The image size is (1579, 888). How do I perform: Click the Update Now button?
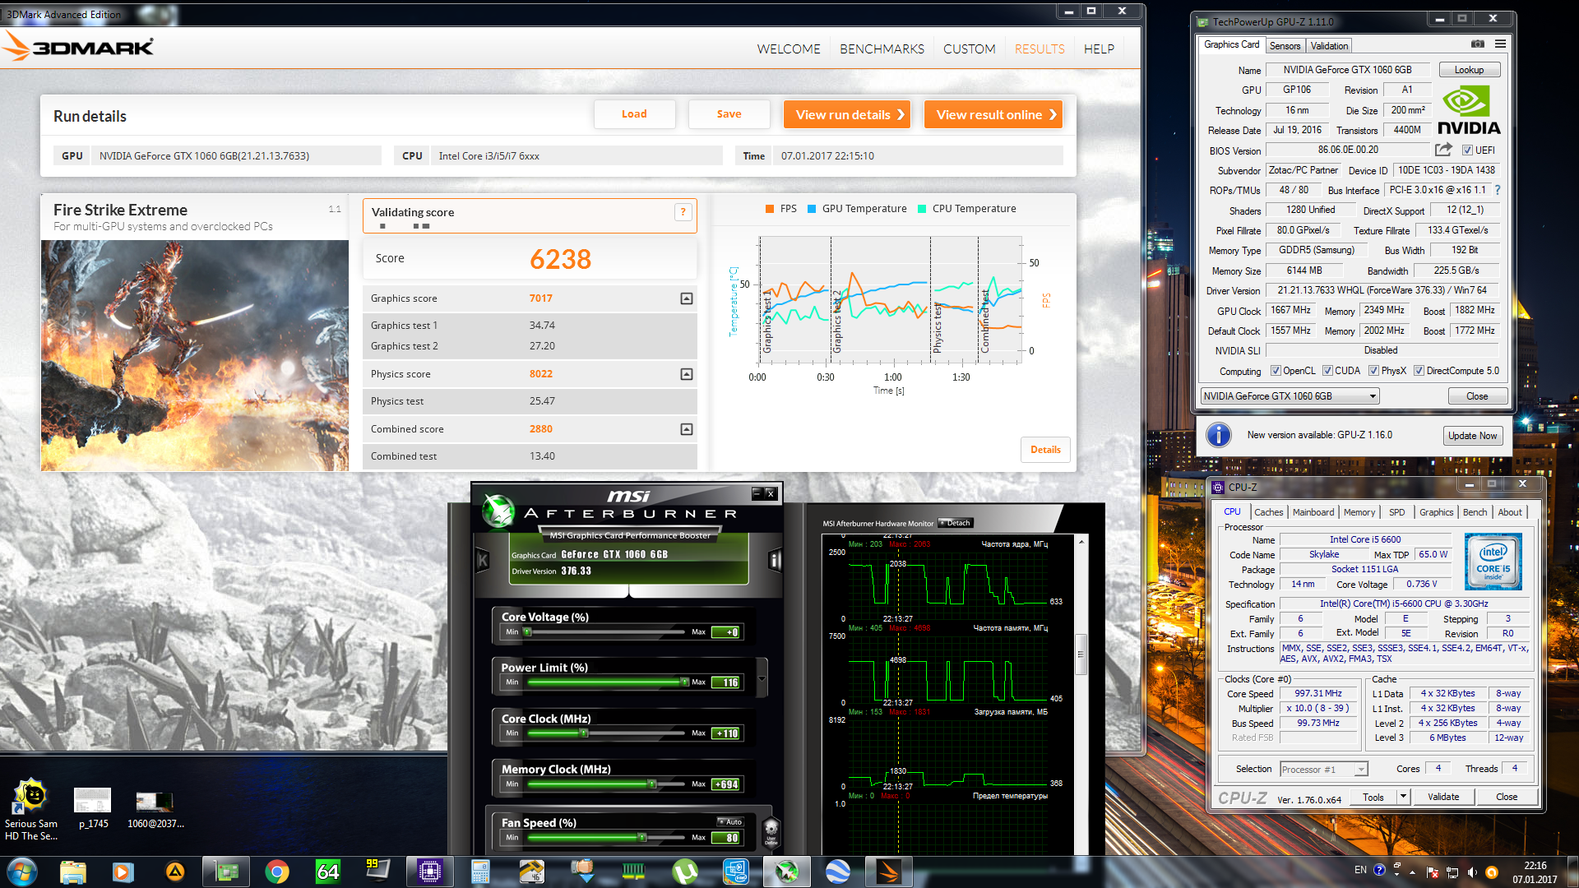(x=1472, y=436)
